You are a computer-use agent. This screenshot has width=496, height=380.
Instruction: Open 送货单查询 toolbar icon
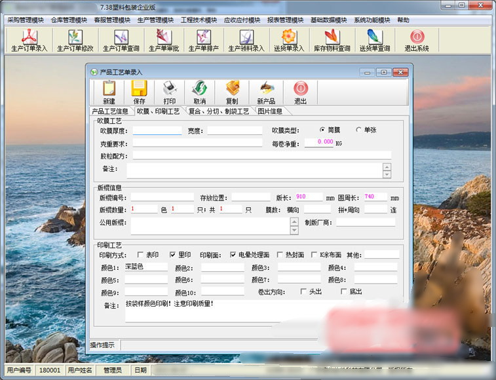tap(375, 40)
